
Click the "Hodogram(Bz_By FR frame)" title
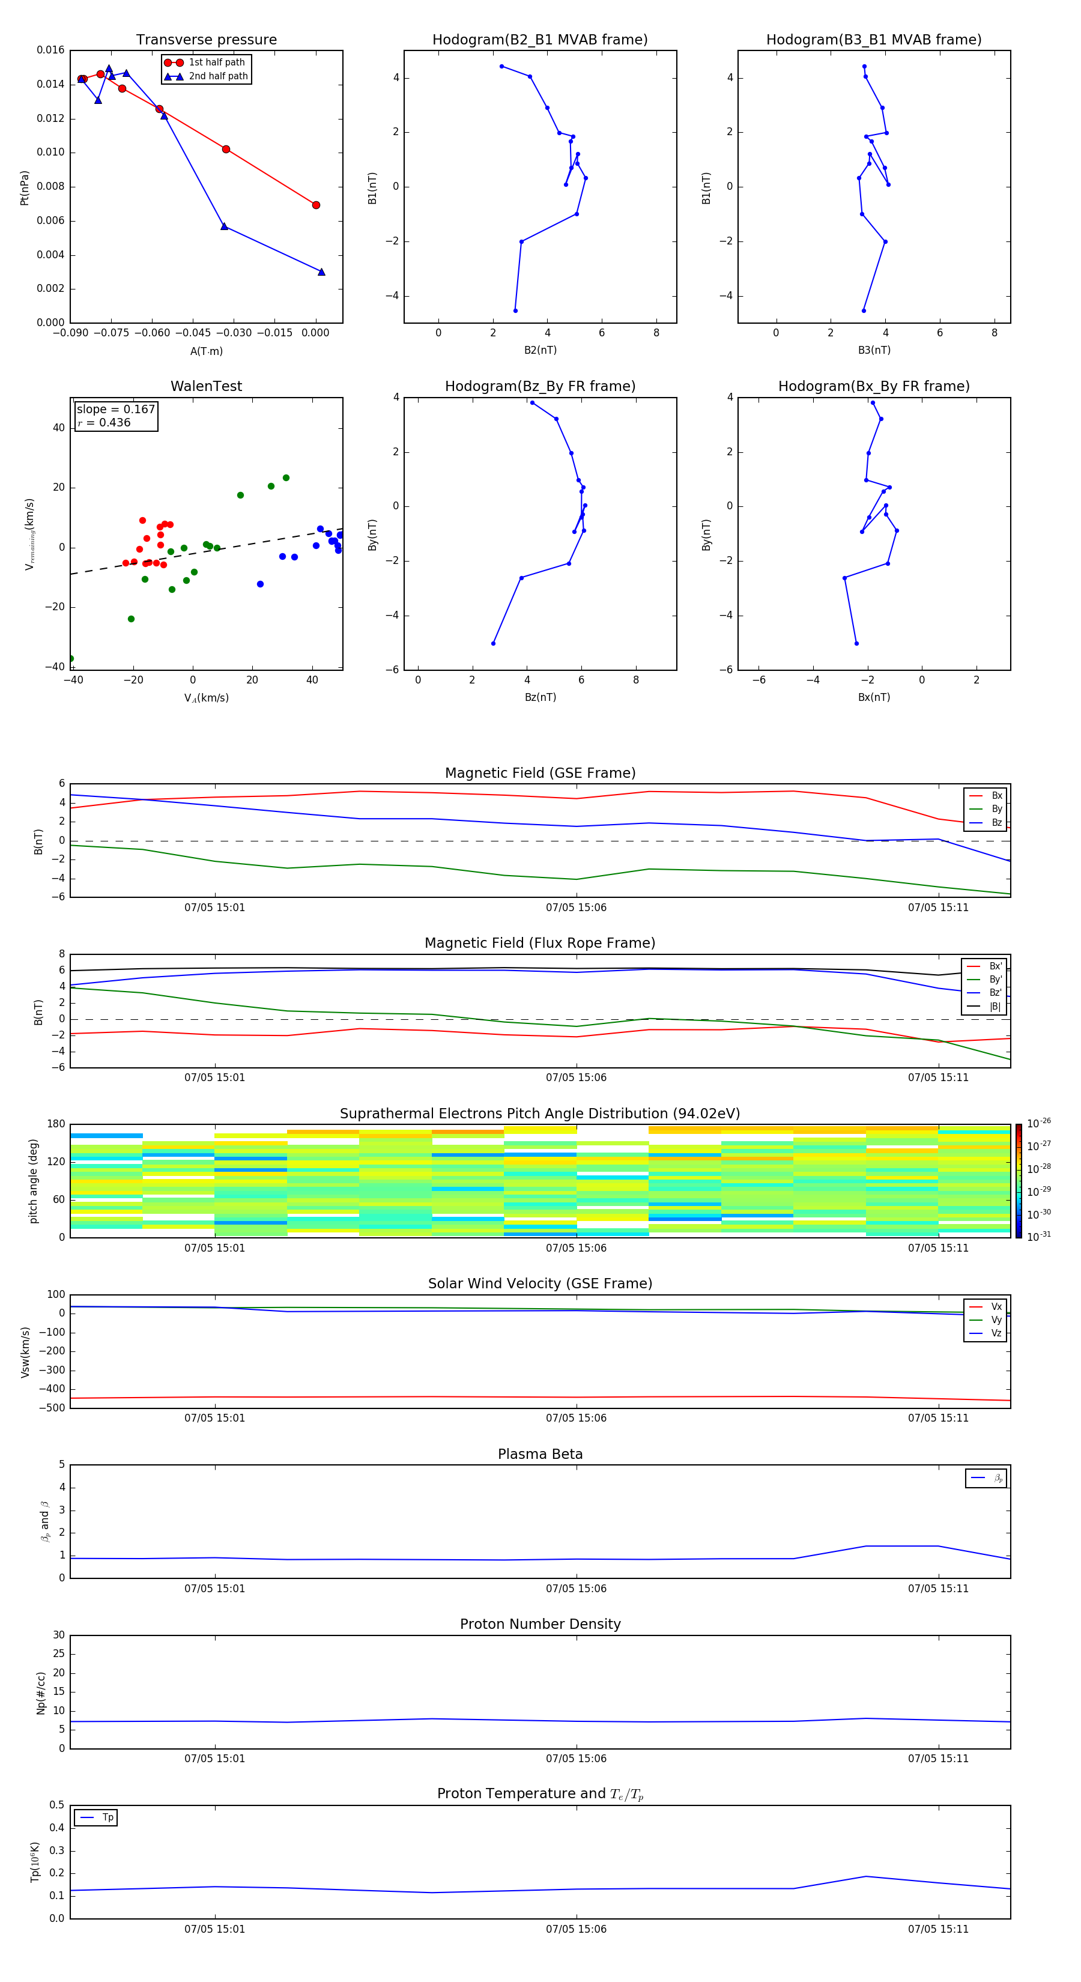tap(540, 386)
